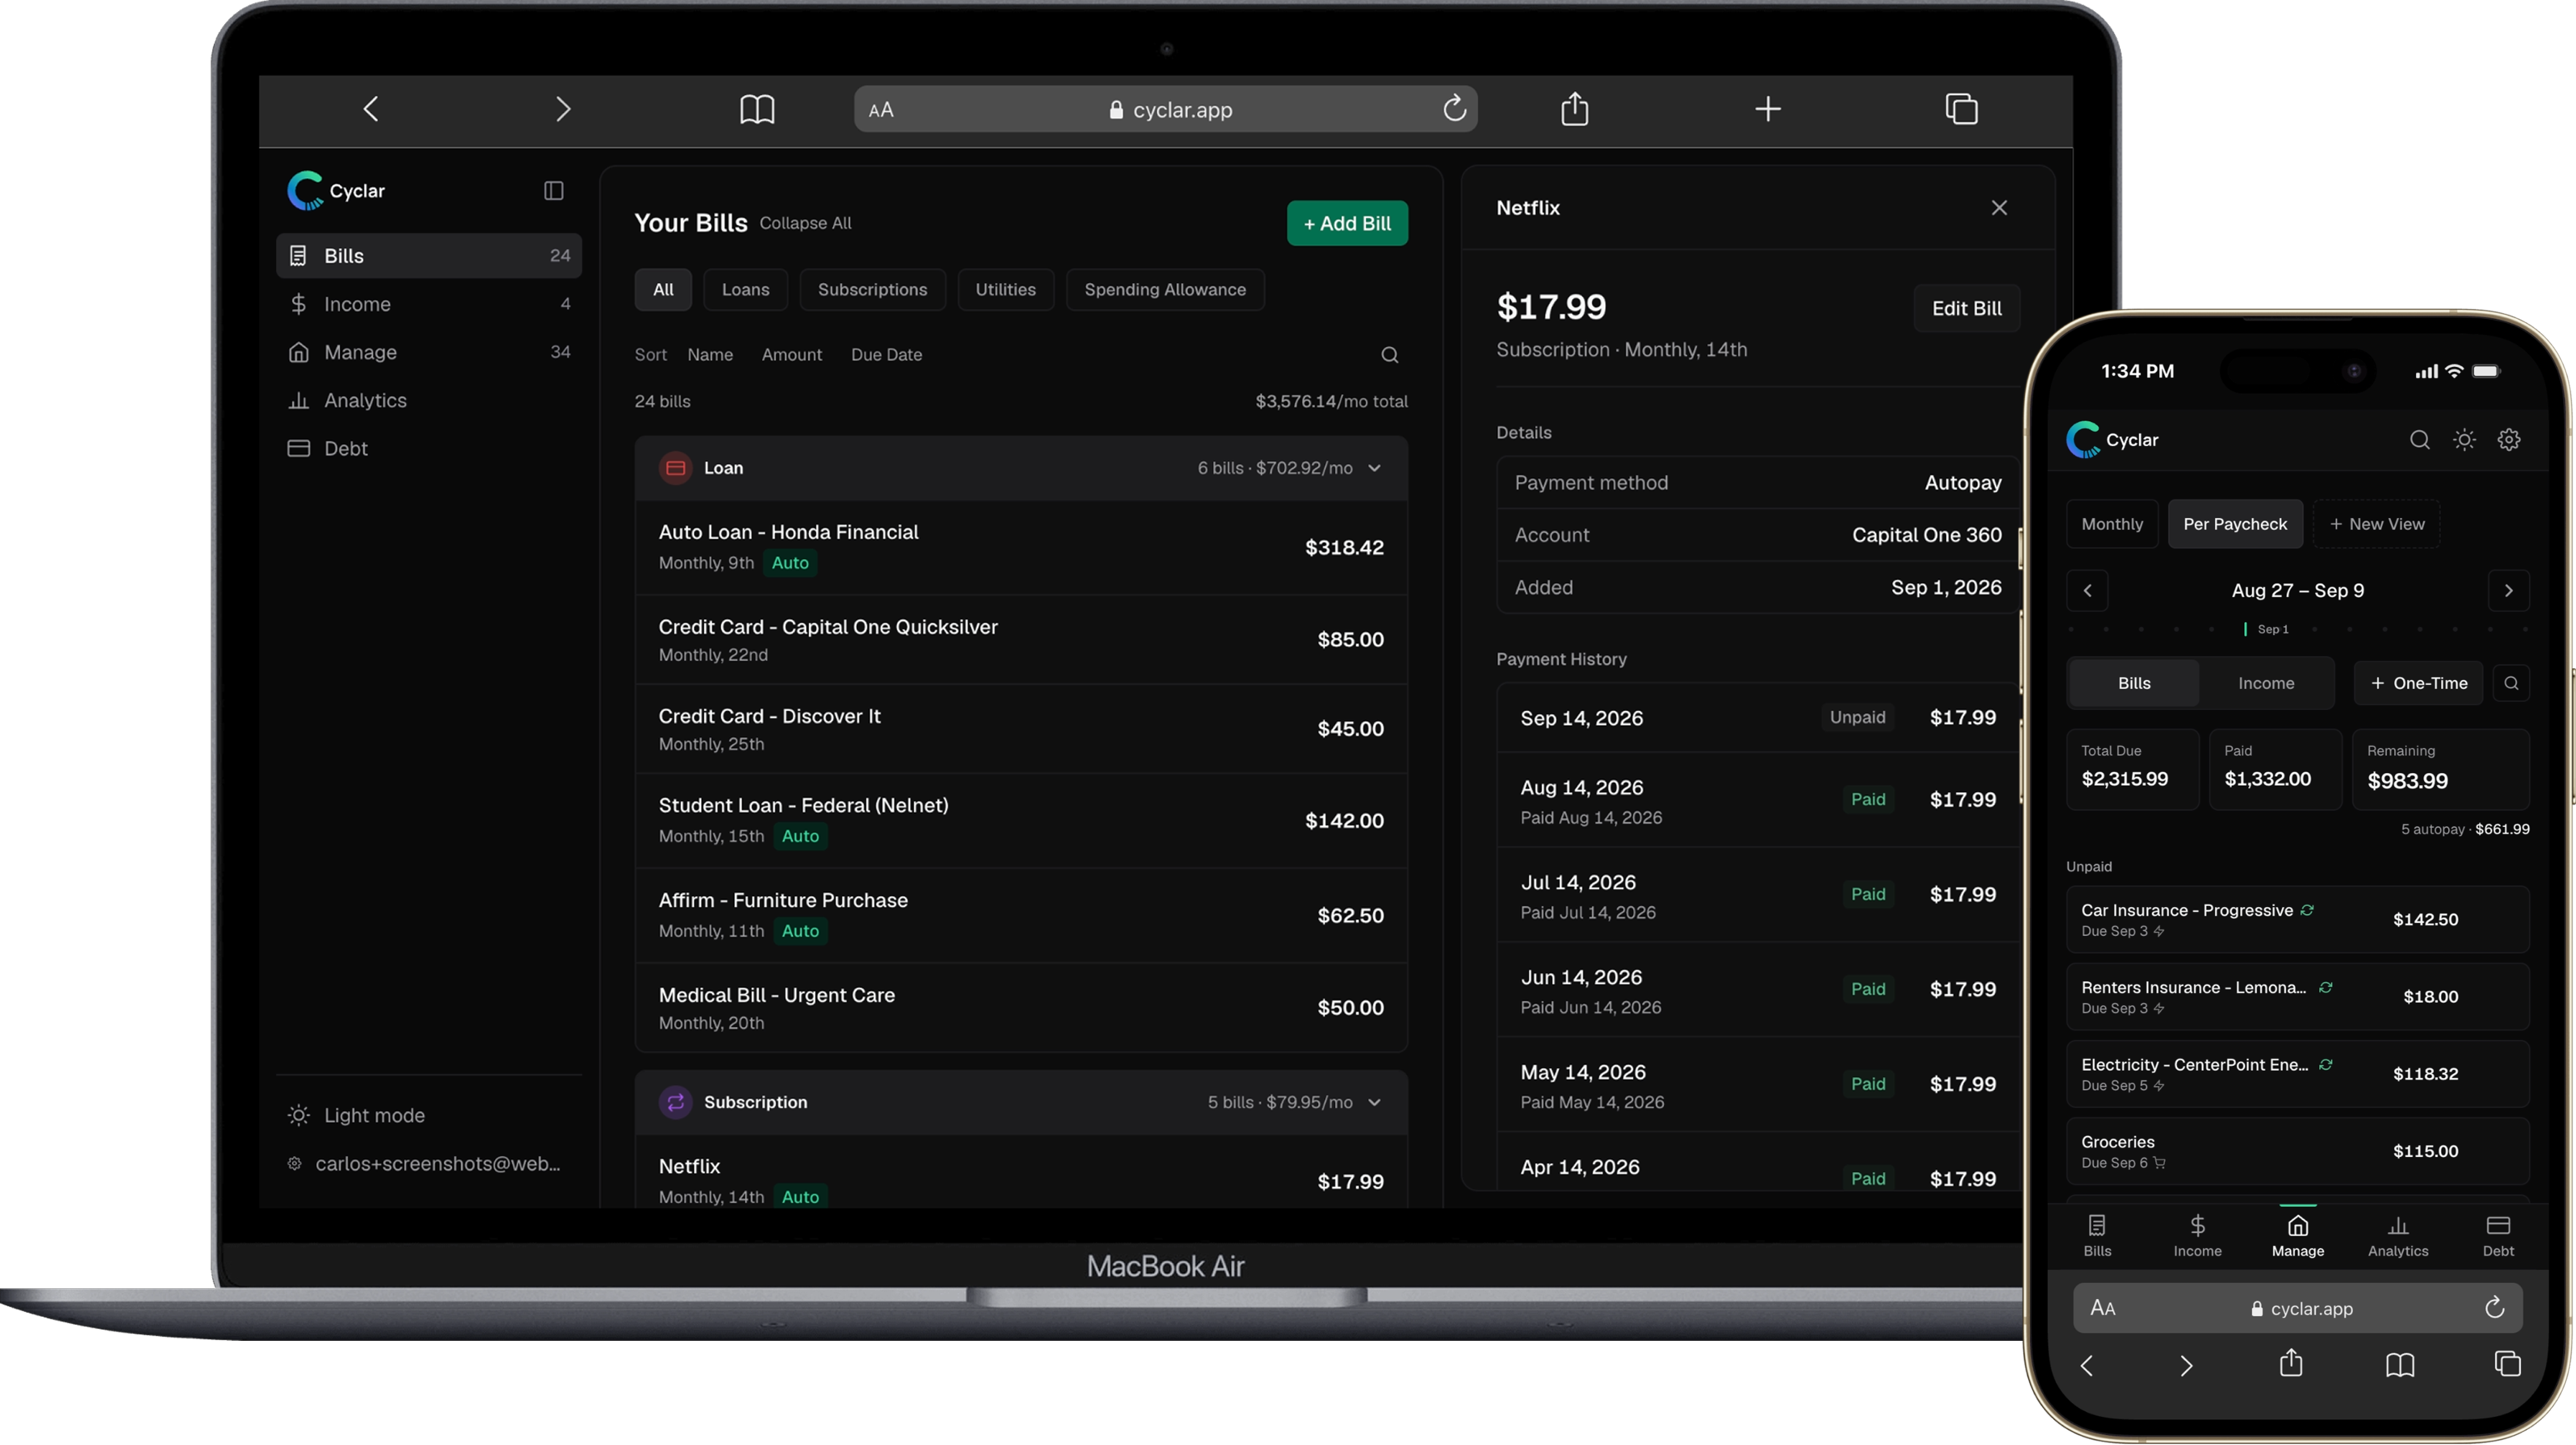
Task: Open Analytics in phone bottom navigation
Action: pyautogui.click(x=2397, y=1235)
